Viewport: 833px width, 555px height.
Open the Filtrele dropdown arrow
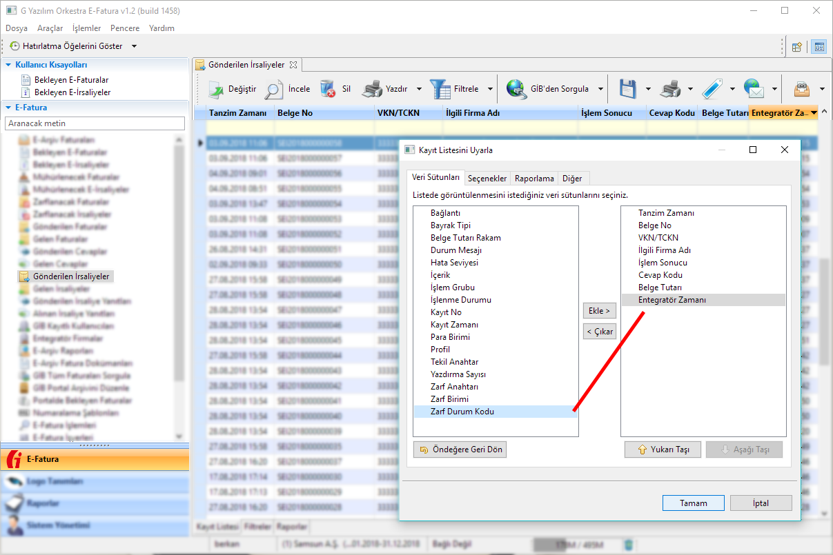(x=490, y=89)
